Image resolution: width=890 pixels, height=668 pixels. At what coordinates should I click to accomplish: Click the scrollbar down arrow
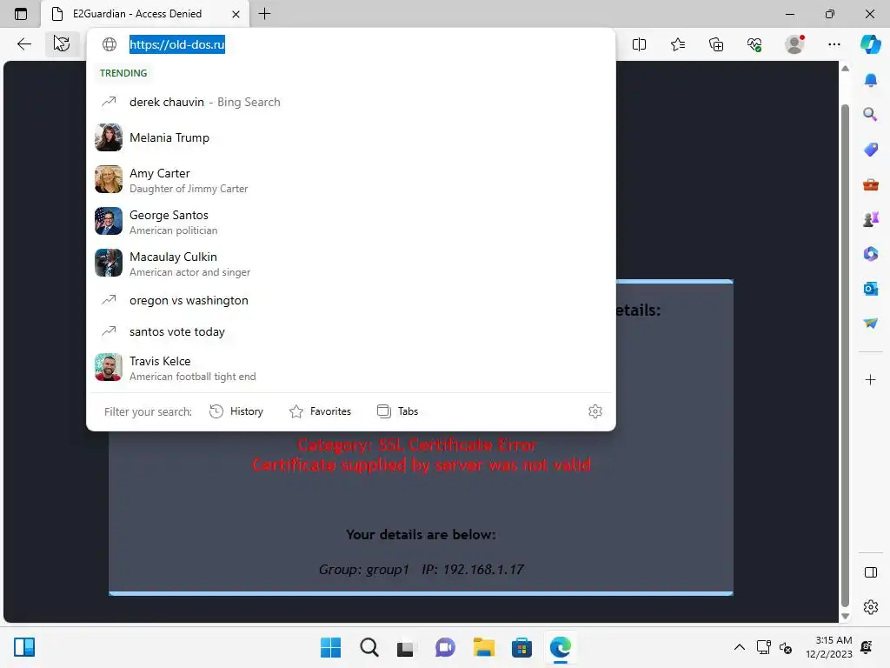pyautogui.click(x=845, y=616)
